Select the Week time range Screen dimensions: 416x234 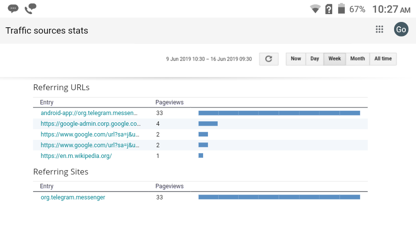(x=335, y=58)
